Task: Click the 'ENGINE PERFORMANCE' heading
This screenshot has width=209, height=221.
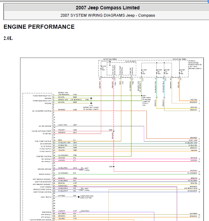Action: (x=39, y=27)
